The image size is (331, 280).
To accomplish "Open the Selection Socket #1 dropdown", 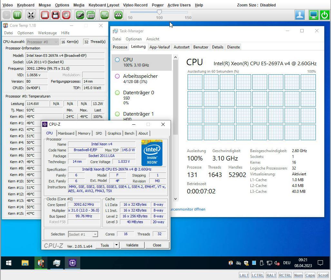I will click(x=83, y=234).
